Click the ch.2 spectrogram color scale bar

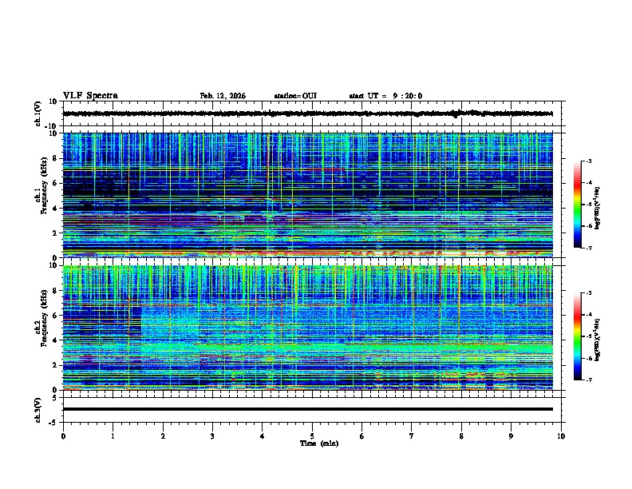578,336
